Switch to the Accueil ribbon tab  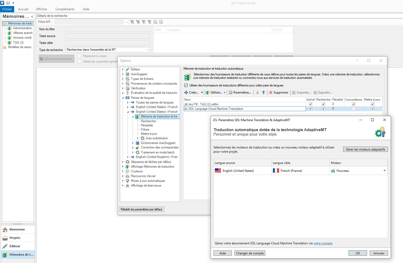pyautogui.click(x=23, y=9)
